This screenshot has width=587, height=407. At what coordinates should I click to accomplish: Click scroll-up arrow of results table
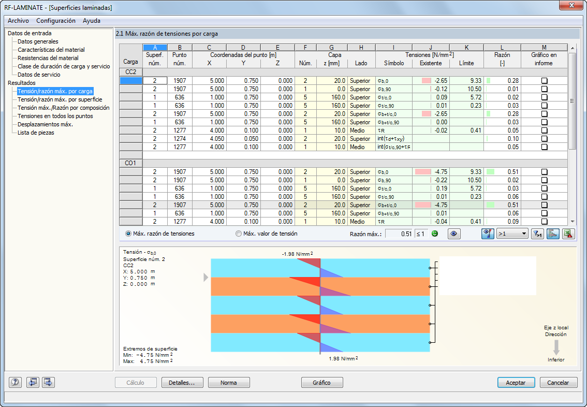pyautogui.click(x=572, y=48)
